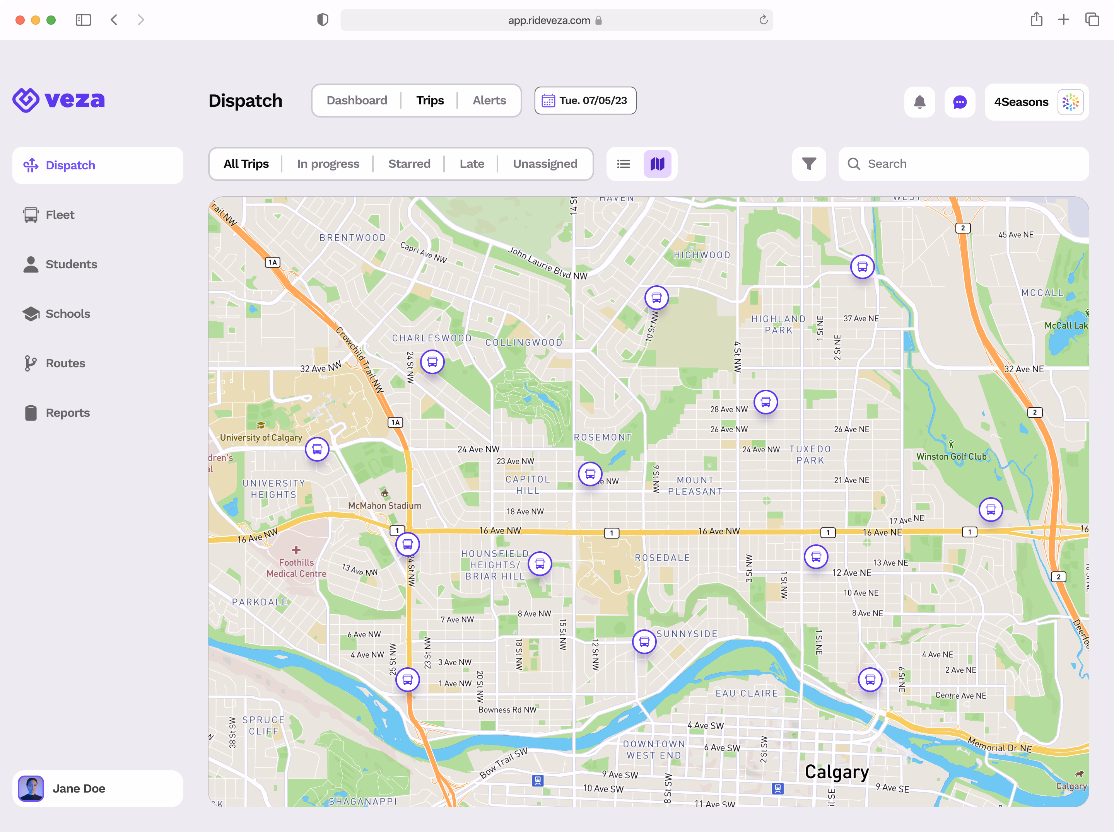Open the browser share menu
1114x832 pixels.
[1036, 20]
